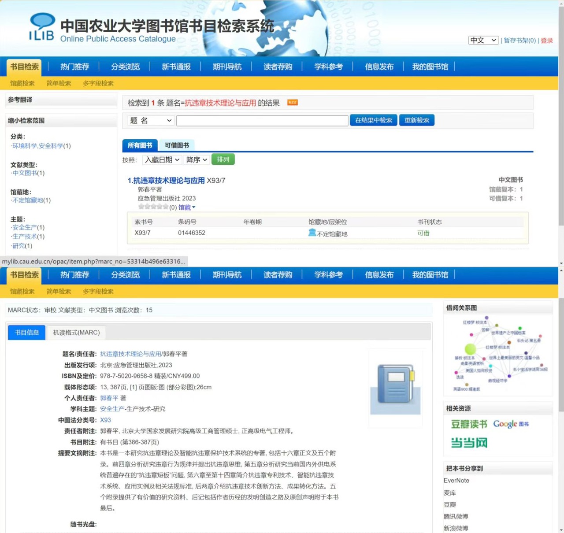
Task: Open the 中文 language dropdown
Action: [483, 41]
